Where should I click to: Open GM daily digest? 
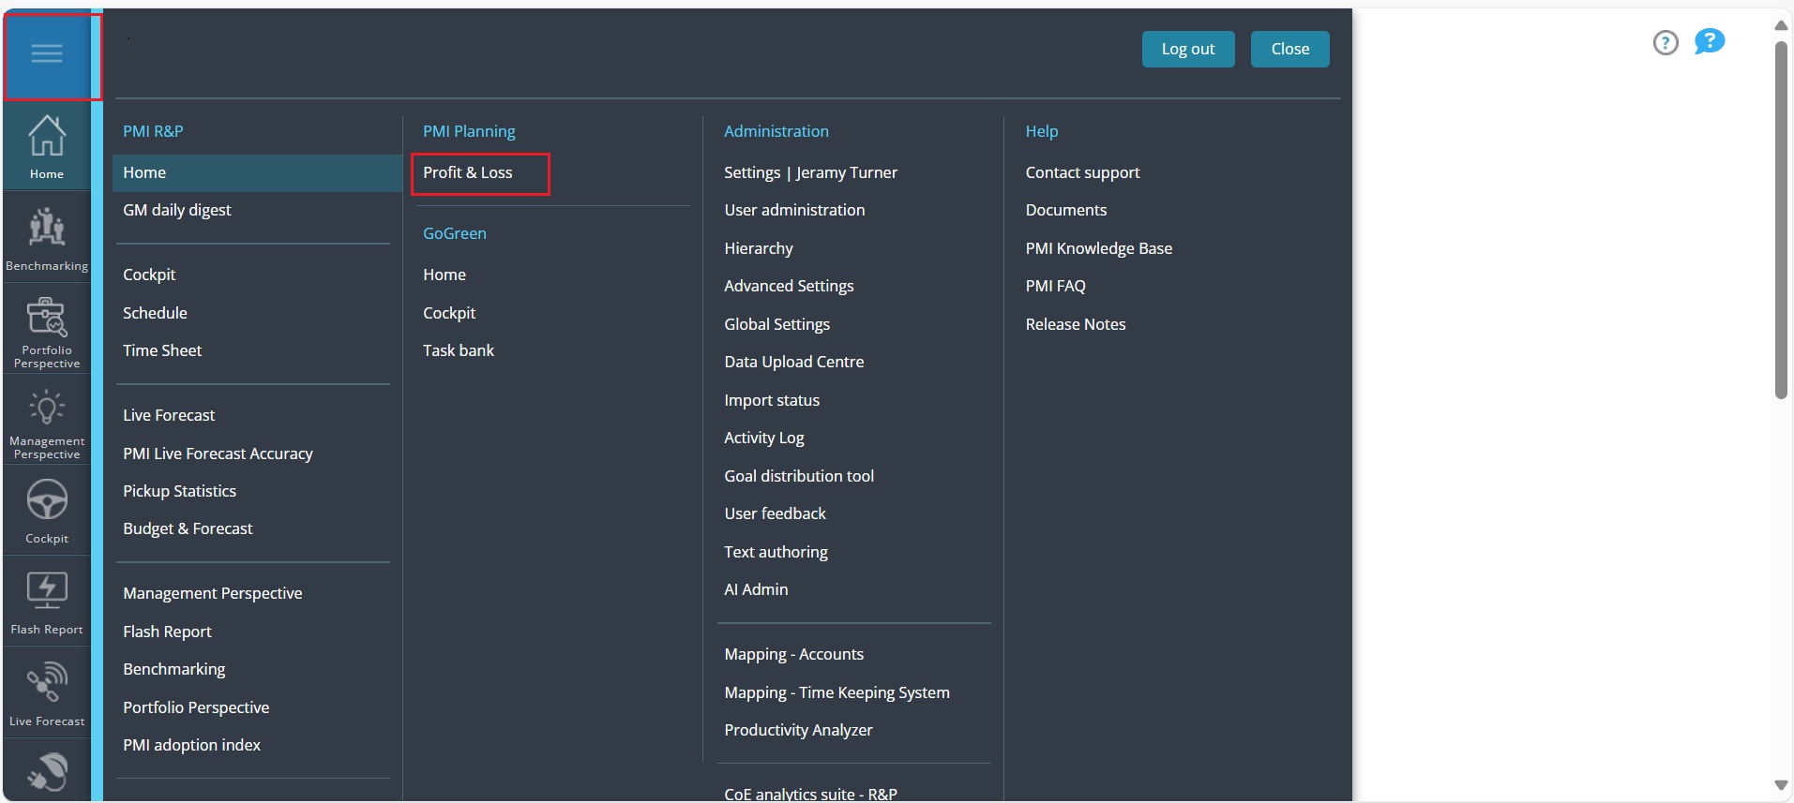[176, 210]
